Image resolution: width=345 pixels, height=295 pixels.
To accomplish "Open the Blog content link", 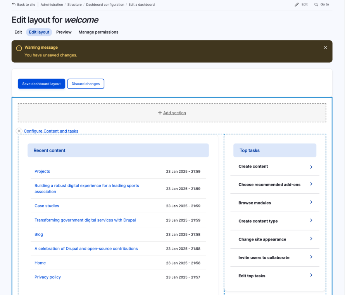I will point(39,234).
